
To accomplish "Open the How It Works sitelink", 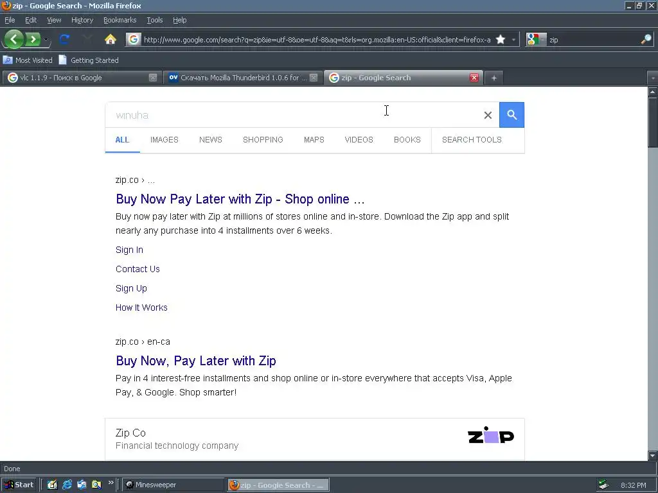I will click(x=141, y=307).
